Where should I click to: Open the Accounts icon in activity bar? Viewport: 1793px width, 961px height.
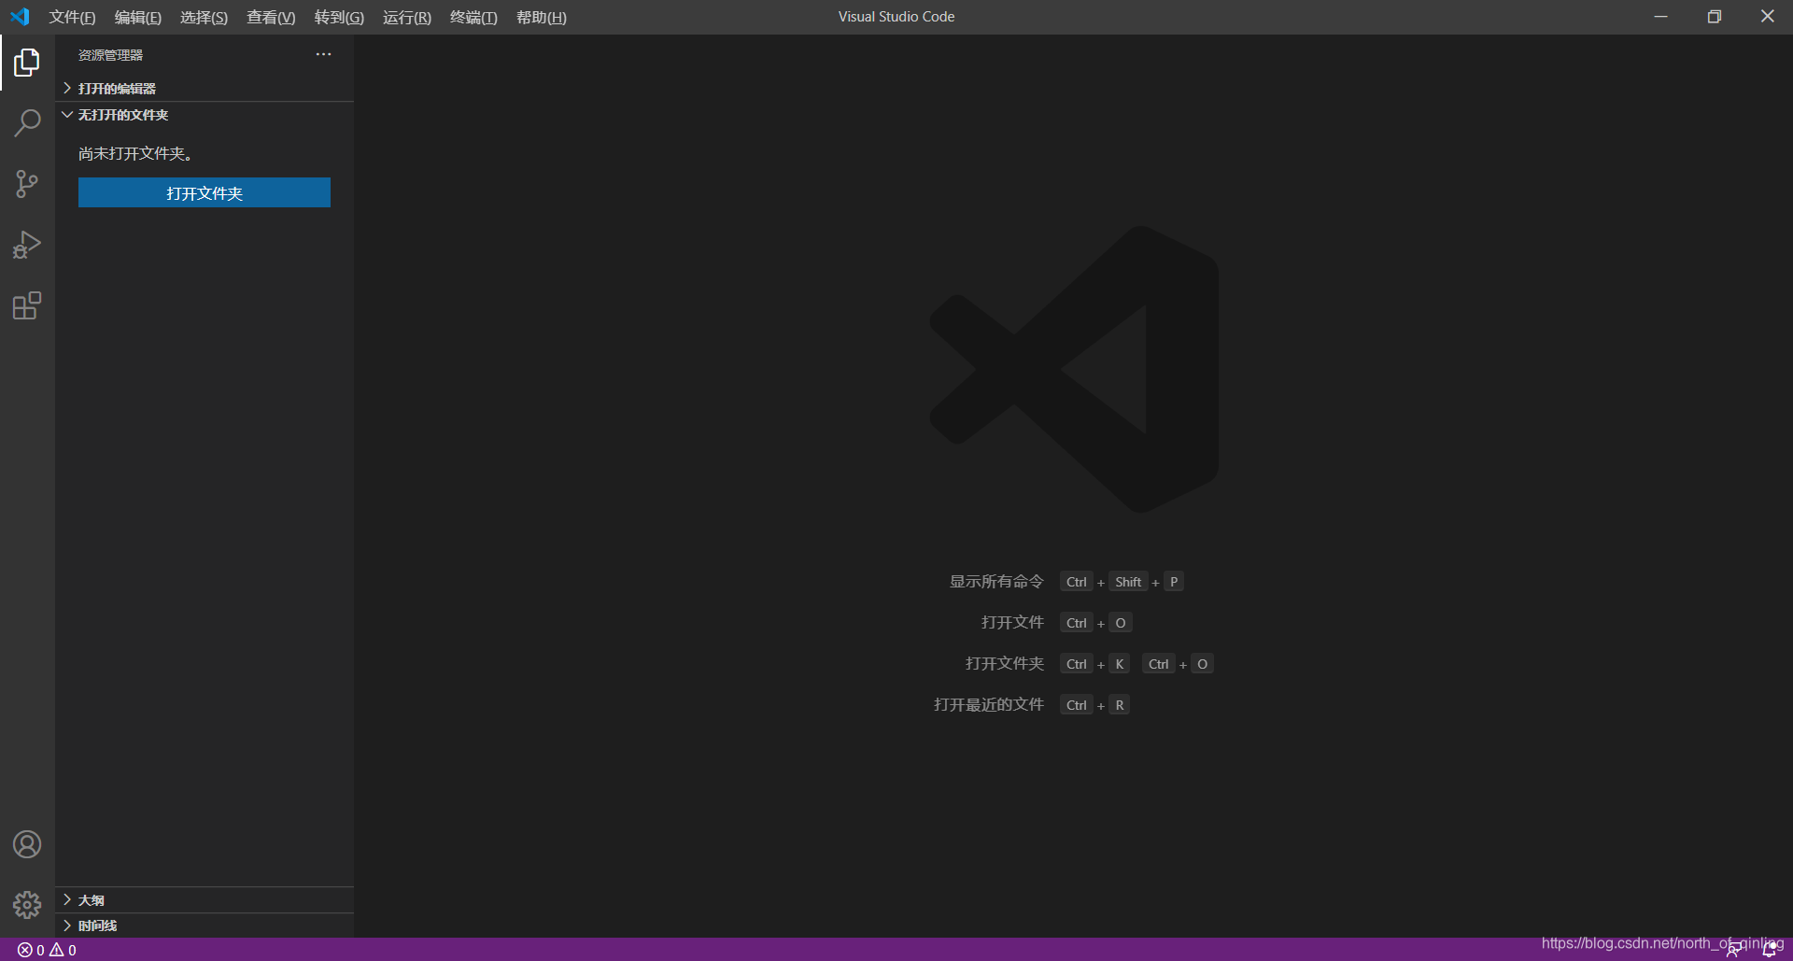click(27, 844)
